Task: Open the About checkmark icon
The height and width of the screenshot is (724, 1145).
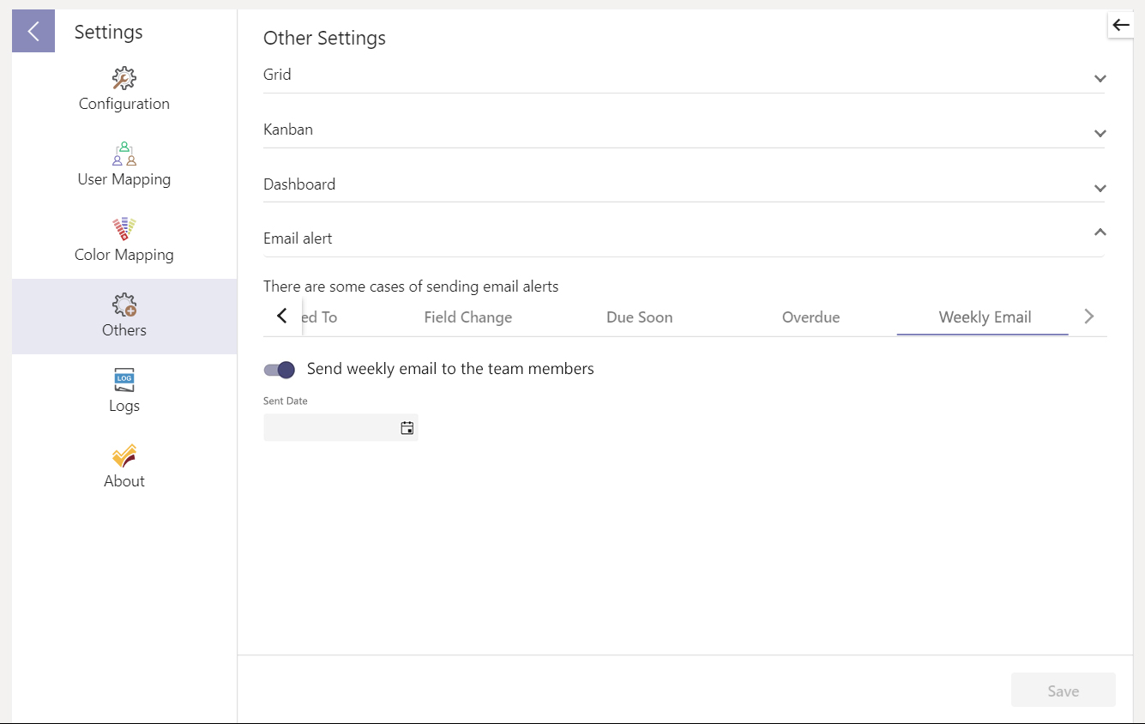Action: pyautogui.click(x=124, y=456)
